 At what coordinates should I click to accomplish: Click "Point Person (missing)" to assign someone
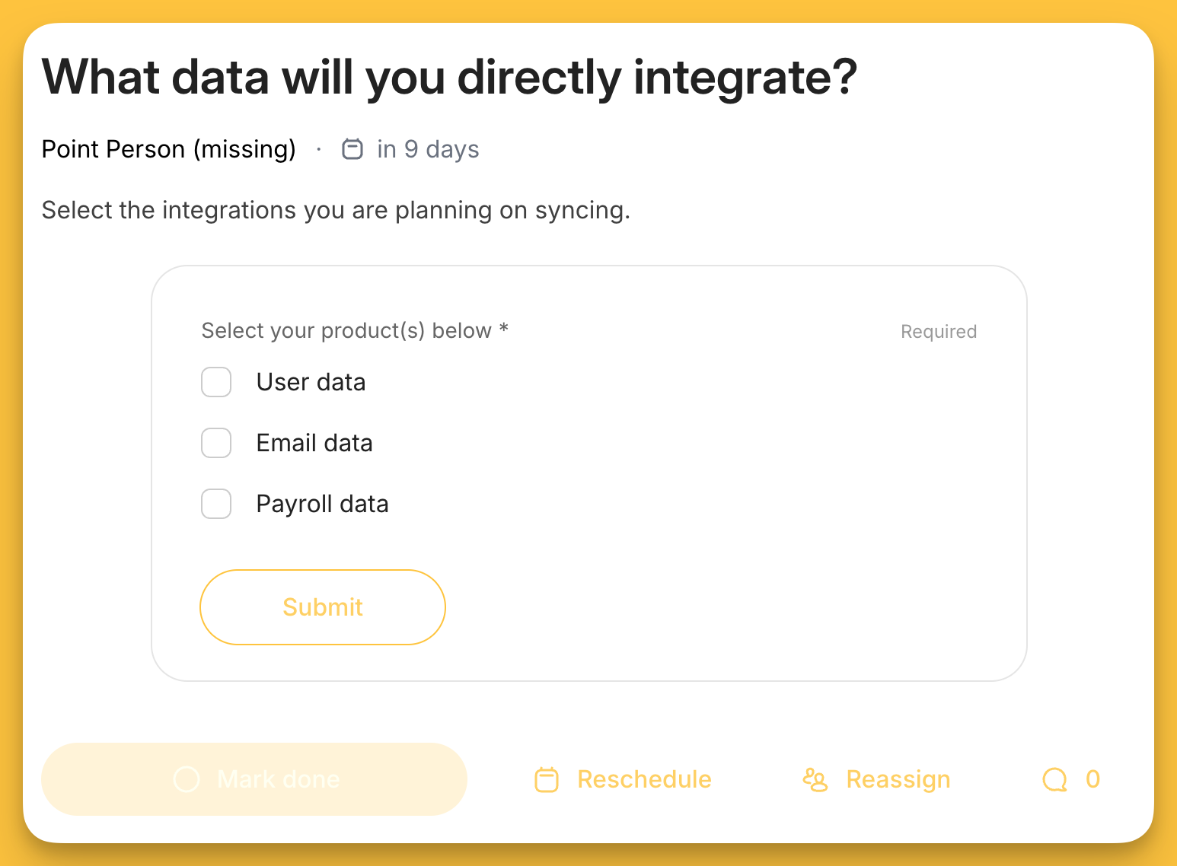[168, 149]
